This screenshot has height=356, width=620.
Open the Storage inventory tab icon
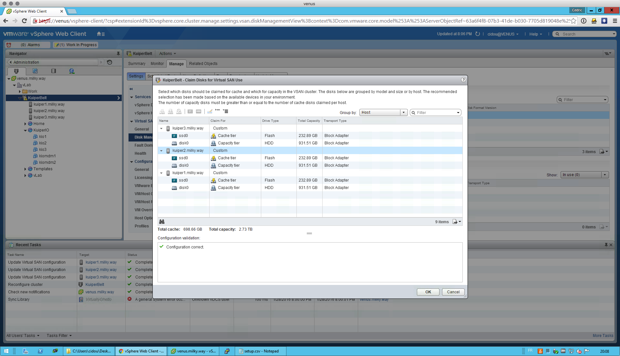[54, 71]
